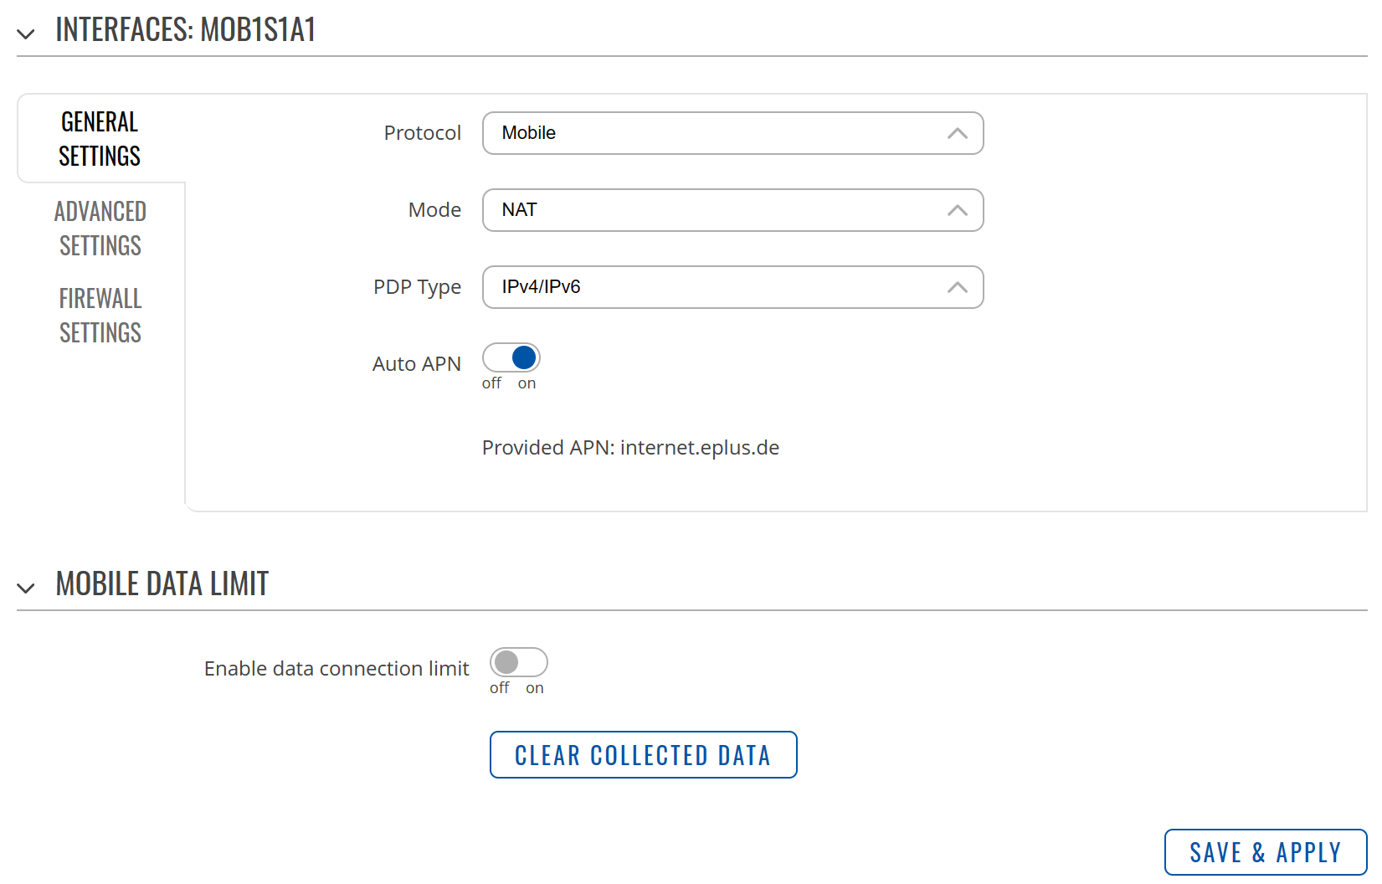1382x884 pixels.
Task: Click Save & Apply
Action: click(1265, 851)
